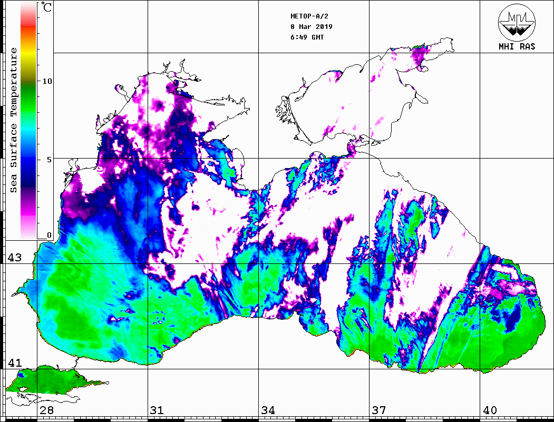The image size is (554, 422).
Task: Click longitude label '37'
Action: coord(379,410)
